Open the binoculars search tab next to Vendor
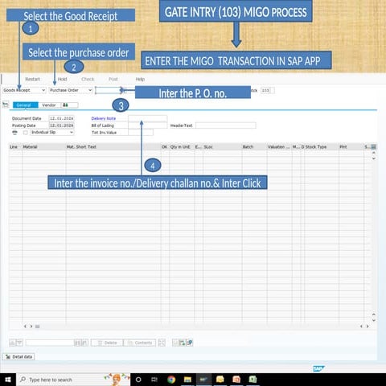The width and height of the screenshot is (386, 386). pyautogui.click(x=69, y=105)
